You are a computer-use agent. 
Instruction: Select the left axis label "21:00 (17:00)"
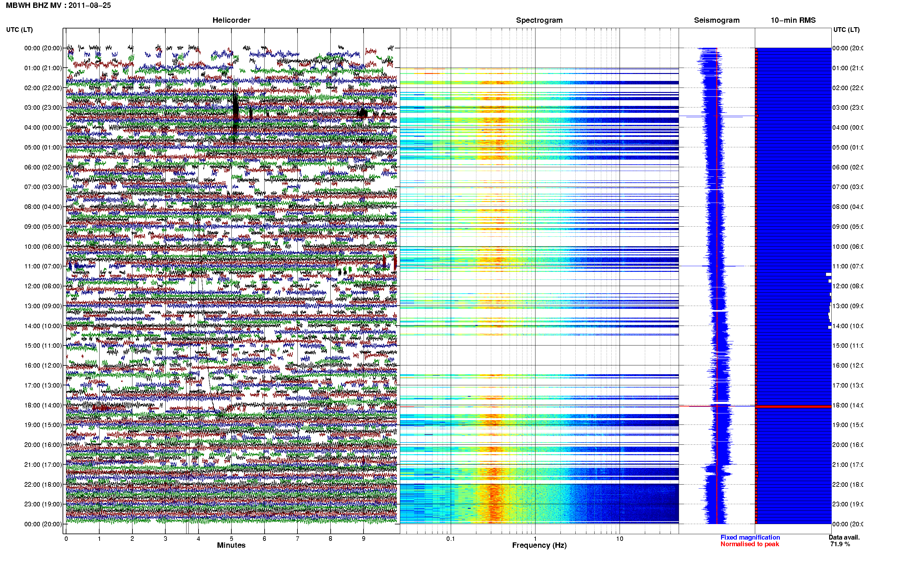[43, 465]
